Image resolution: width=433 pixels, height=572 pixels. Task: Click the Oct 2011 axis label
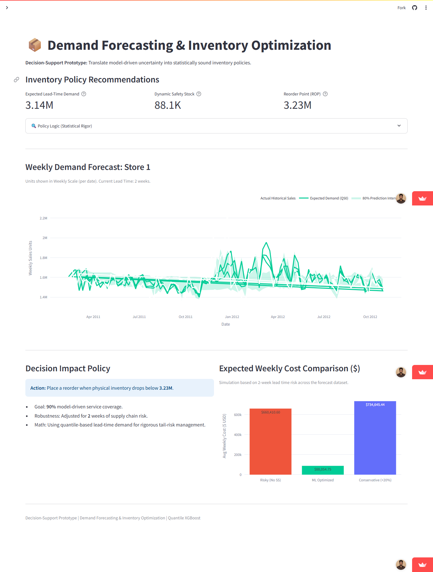point(185,317)
